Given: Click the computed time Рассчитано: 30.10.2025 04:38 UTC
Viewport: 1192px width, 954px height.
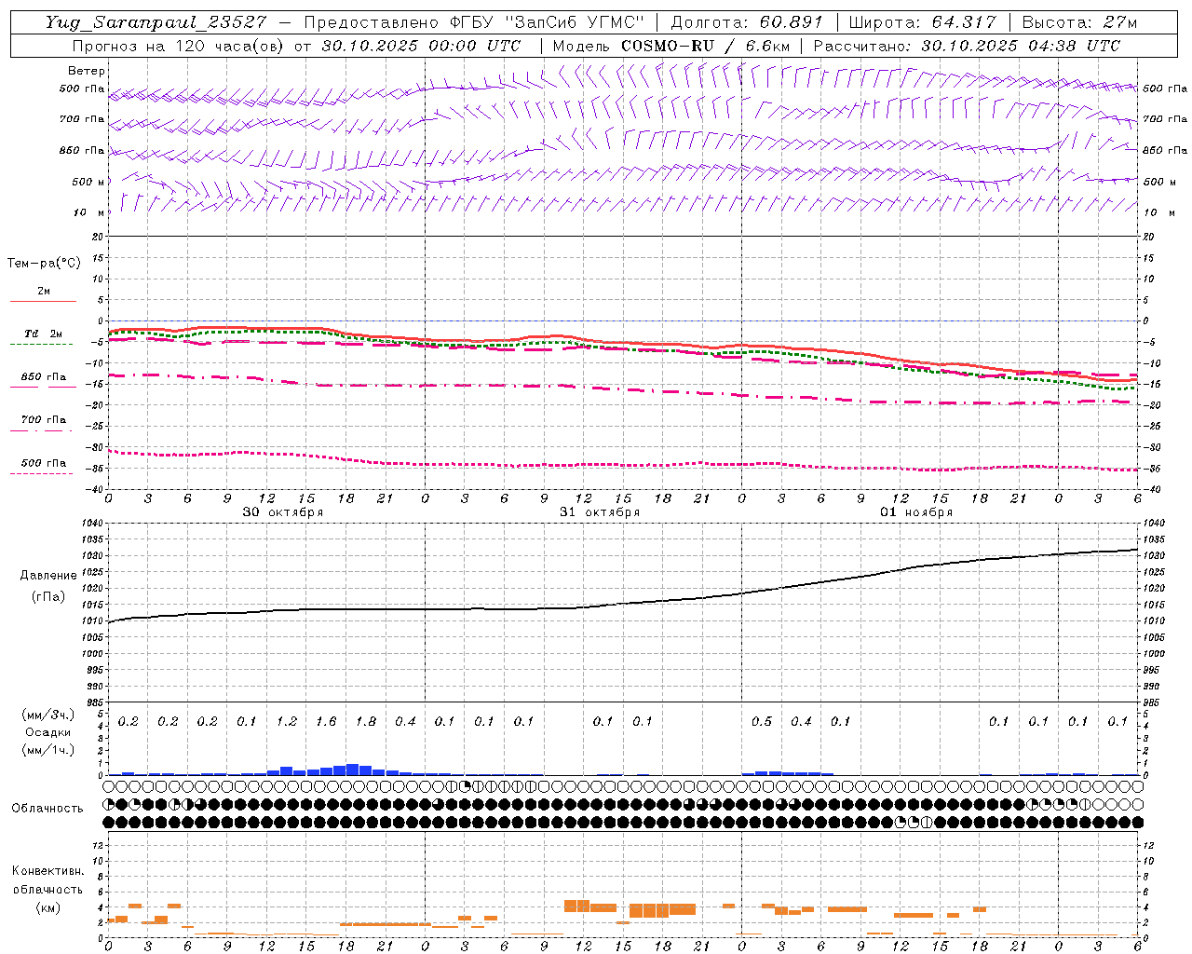Looking at the screenshot, I should [x=967, y=46].
